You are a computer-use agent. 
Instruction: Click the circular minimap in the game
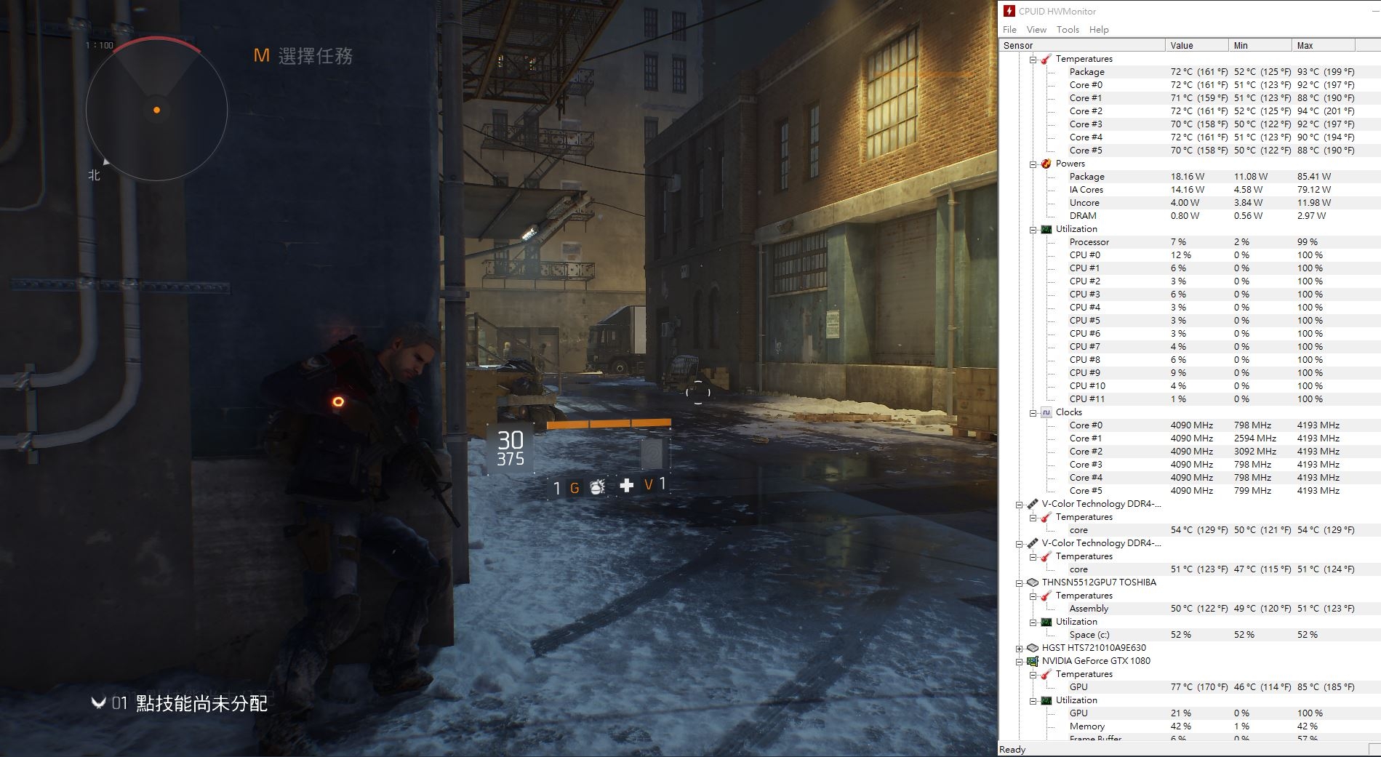pos(156,111)
